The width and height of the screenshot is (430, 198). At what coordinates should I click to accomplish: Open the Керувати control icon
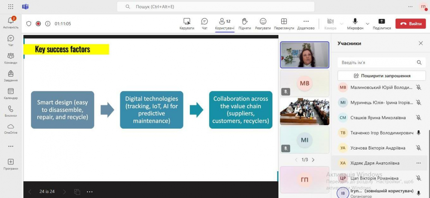point(187,24)
